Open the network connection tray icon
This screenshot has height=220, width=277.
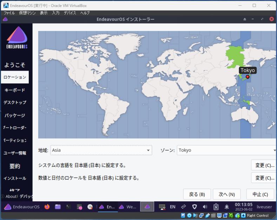pos(162,207)
